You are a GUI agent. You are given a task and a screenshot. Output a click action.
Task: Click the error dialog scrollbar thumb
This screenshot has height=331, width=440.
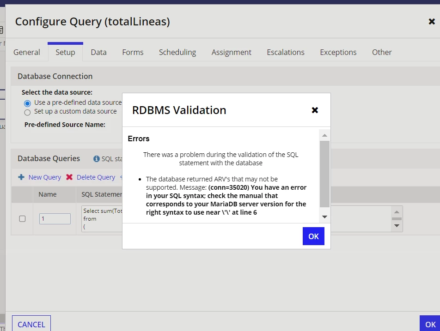[324, 174]
